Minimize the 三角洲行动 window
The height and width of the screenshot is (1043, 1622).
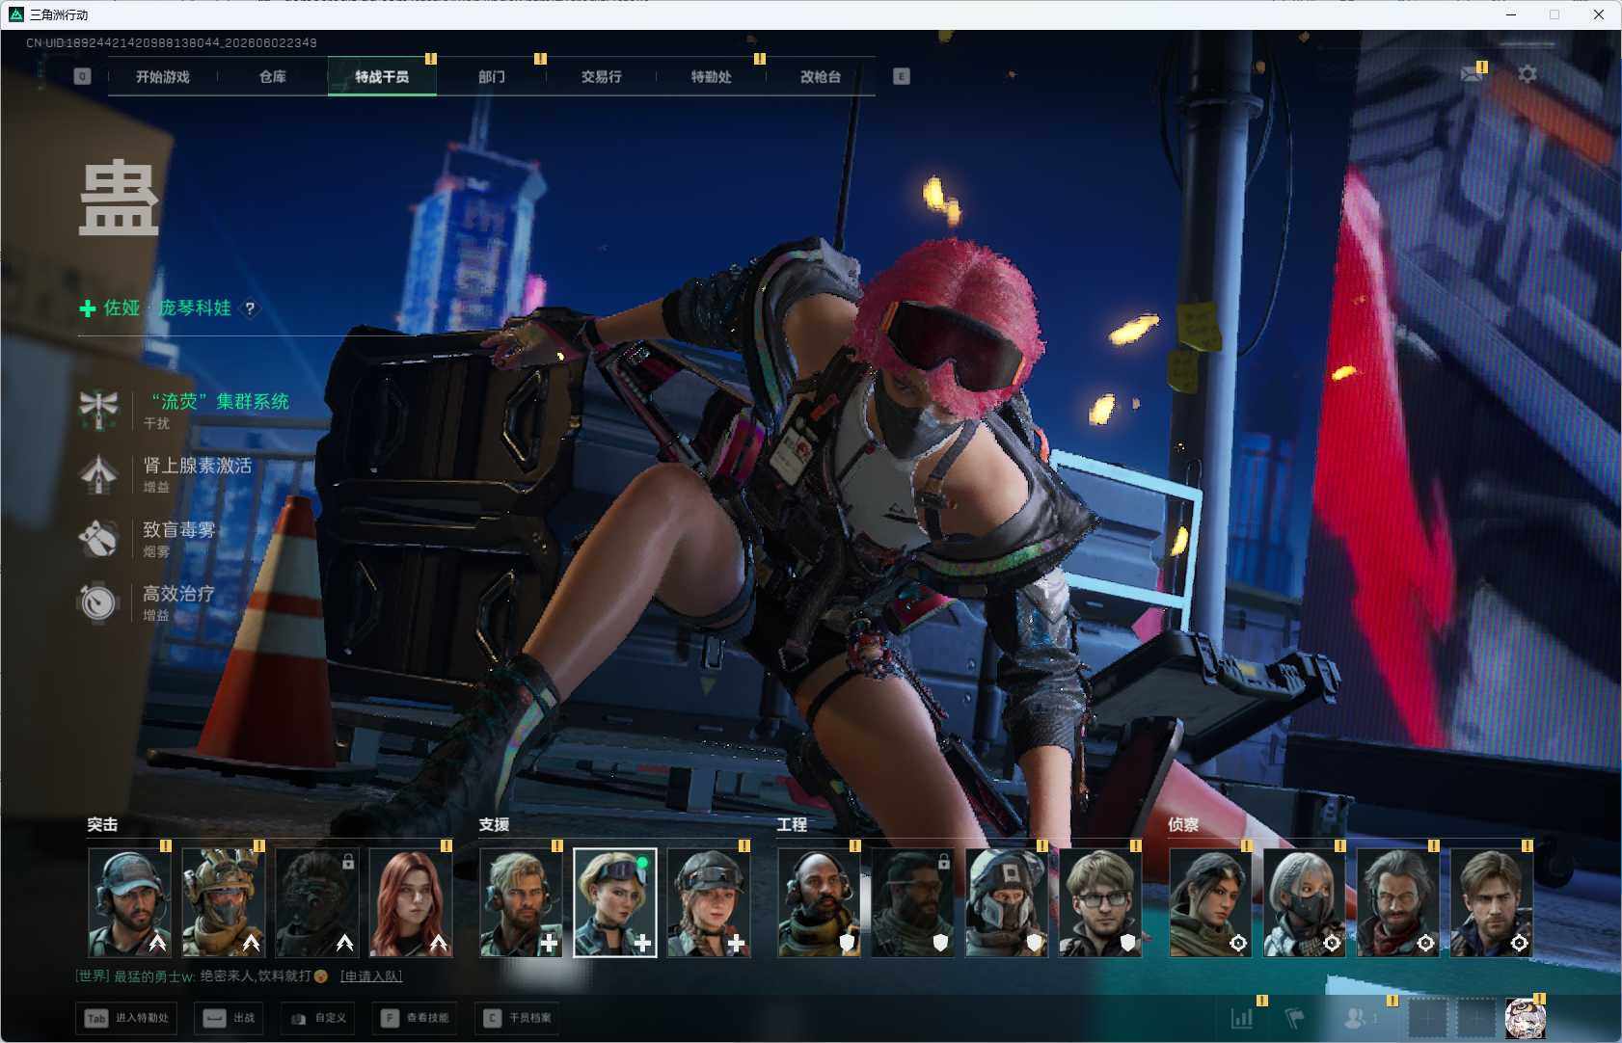[x=1511, y=14]
